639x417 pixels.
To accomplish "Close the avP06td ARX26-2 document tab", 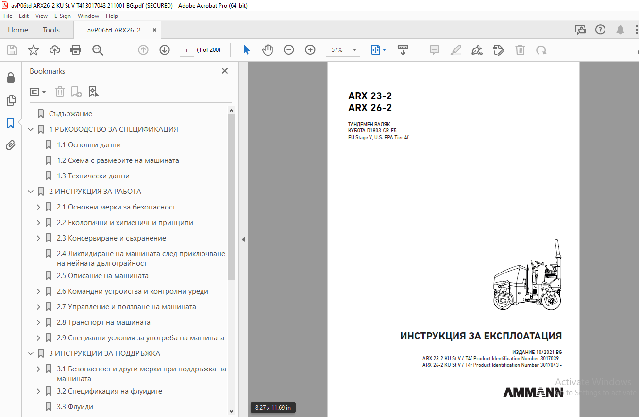I will (x=155, y=30).
